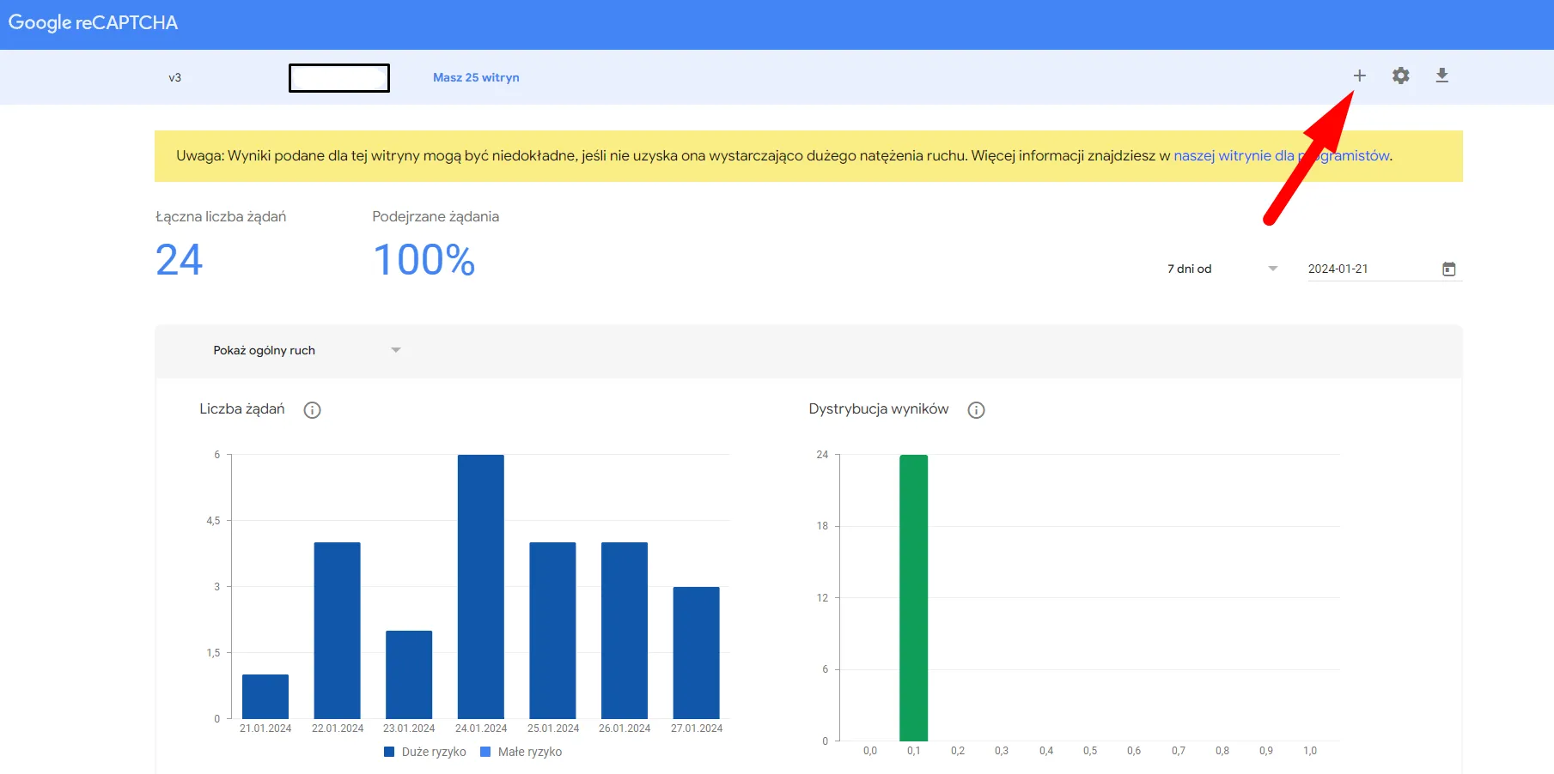Image resolution: width=1554 pixels, height=774 pixels.
Task: Click the plus icon to add a site
Action: point(1359,76)
